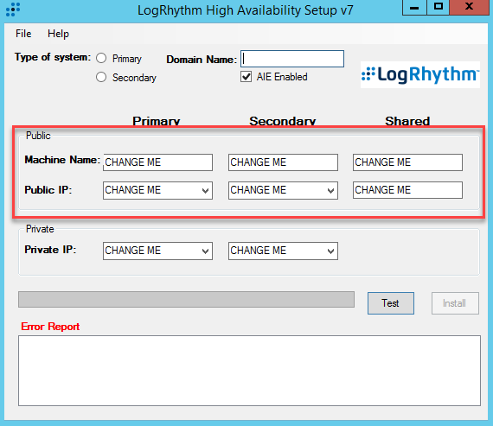Image resolution: width=493 pixels, height=426 pixels.
Task: Click the Shared Public IP text field
Action: 407,190
